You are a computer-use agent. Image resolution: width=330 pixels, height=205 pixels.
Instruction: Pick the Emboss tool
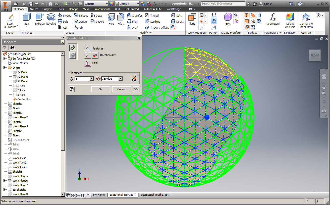[81, 16]
